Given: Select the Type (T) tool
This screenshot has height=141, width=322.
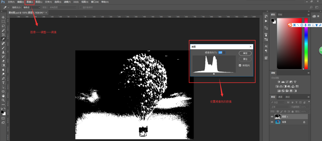Looking at the screenshot, I should pyautogui.click(x=3, y=83).
